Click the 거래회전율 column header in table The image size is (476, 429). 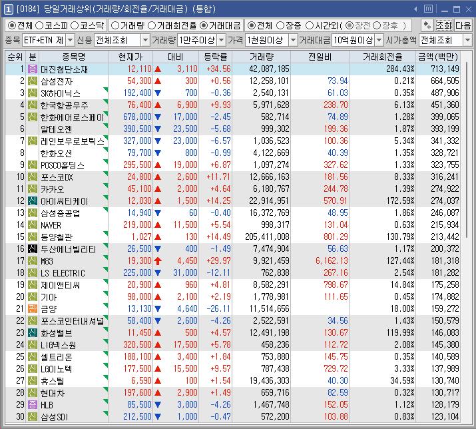pos(382,57)
